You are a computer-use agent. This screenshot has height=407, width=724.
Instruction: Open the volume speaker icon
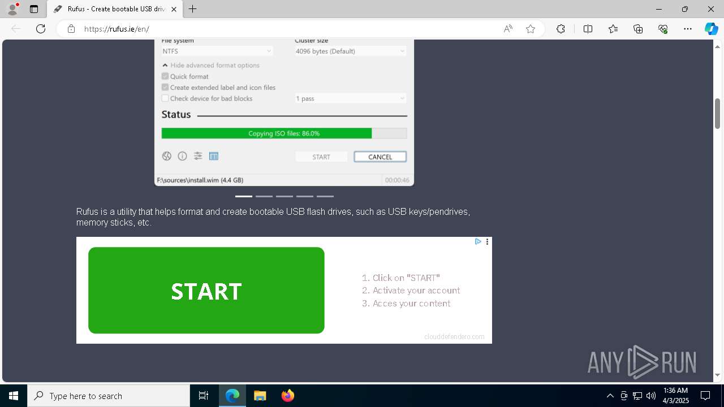[651, 396]
